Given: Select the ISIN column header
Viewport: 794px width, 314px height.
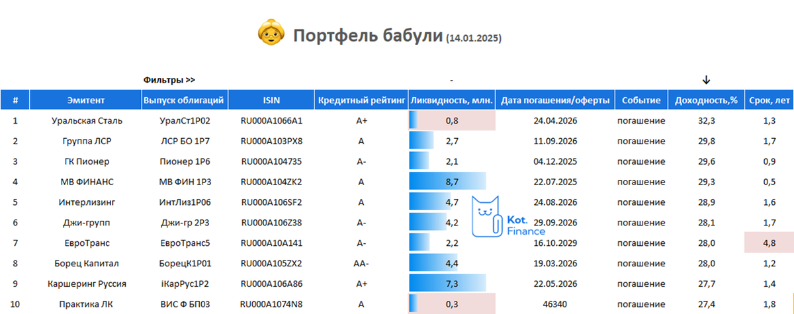Looking at the screenshot, I should tap(271, 100).
